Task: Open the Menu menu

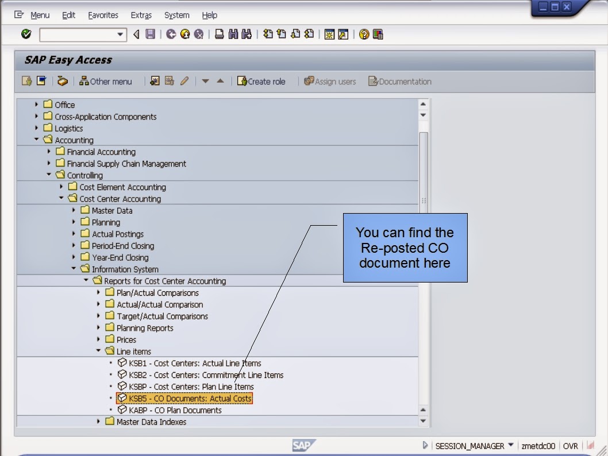Action: tap(40, 15)
